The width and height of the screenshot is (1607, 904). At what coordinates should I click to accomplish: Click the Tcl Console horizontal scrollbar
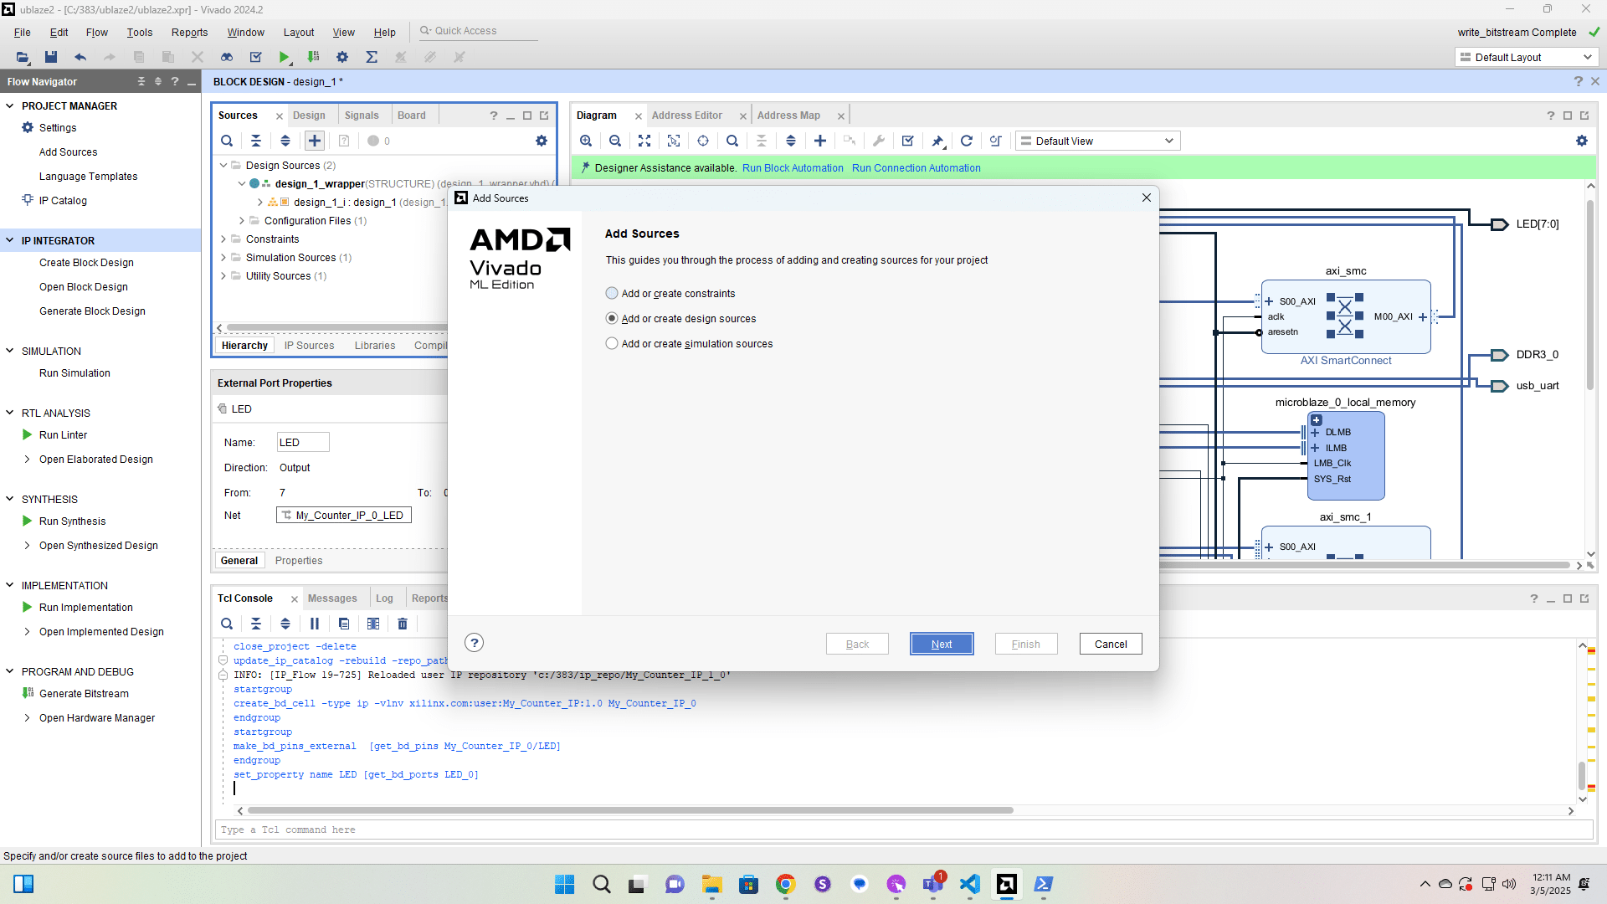pos(629,810)
